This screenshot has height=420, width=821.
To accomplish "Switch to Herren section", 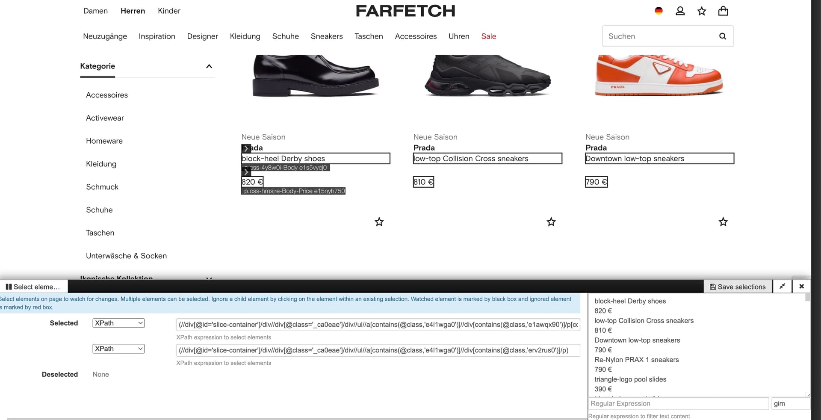I will pos(133,11).
